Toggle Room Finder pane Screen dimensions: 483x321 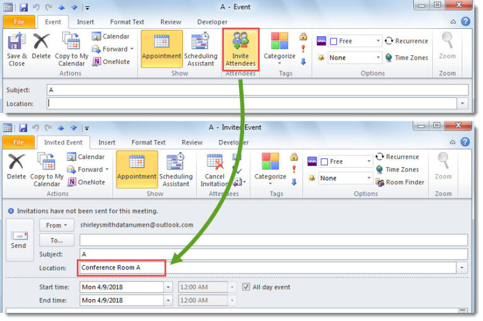tap(400, 182)
